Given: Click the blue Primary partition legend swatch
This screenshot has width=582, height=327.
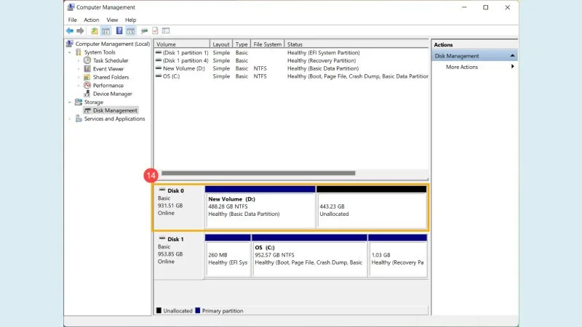Looking at the screenshot, I should [x=197, y=311].
